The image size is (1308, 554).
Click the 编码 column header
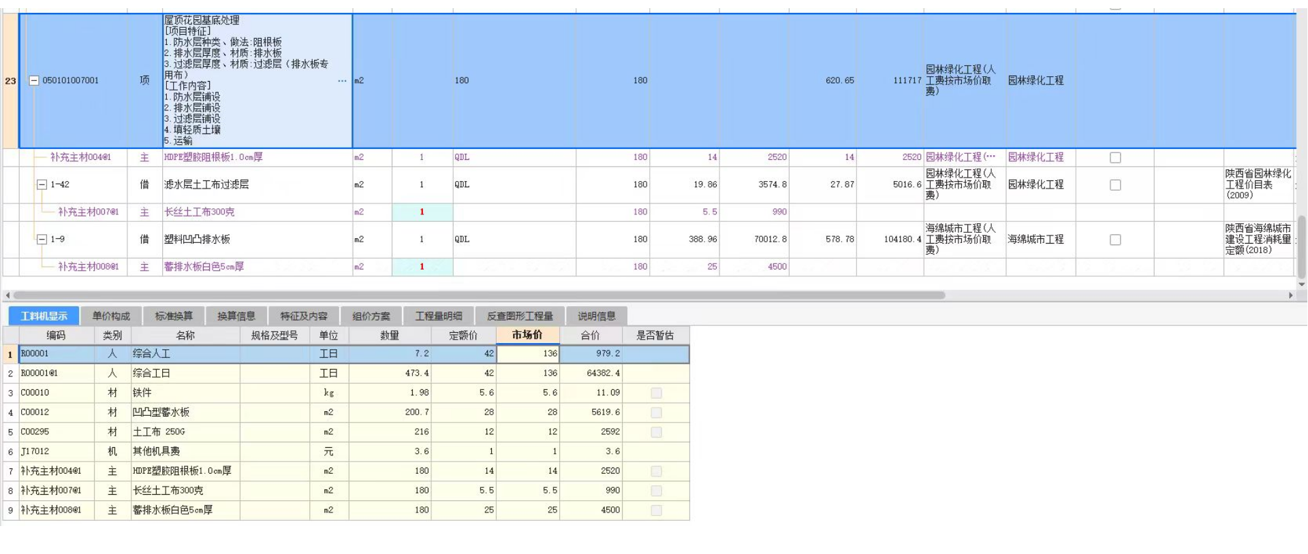[56, 336]
